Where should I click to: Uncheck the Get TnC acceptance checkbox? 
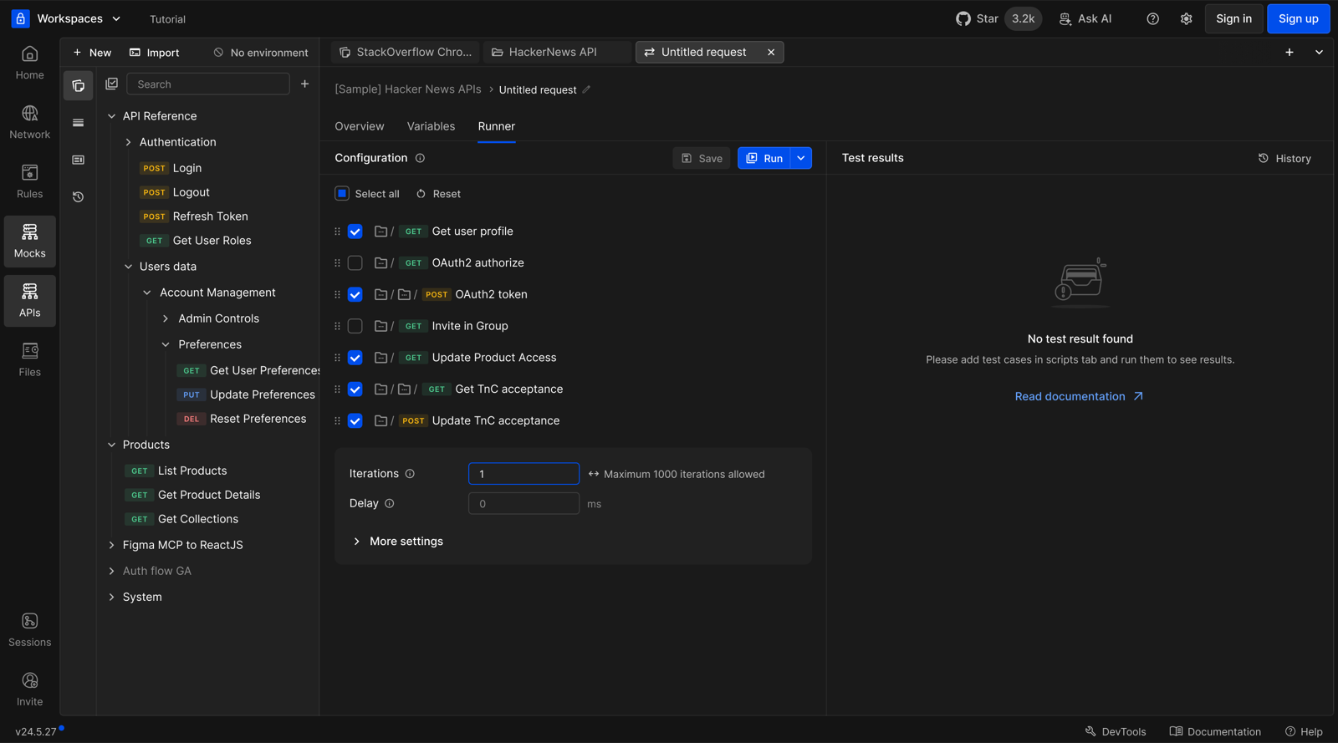pyautogui.click(x=355, y=389)
